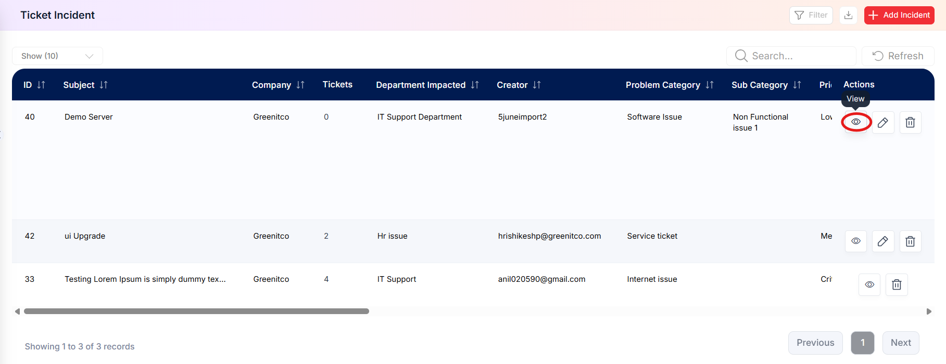Sort table by Creator column

pyautogui.click(x=537, y=85)
